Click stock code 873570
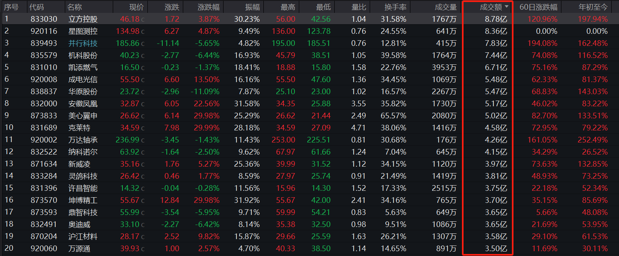619x256 pixels. click(x=44, y=200)
